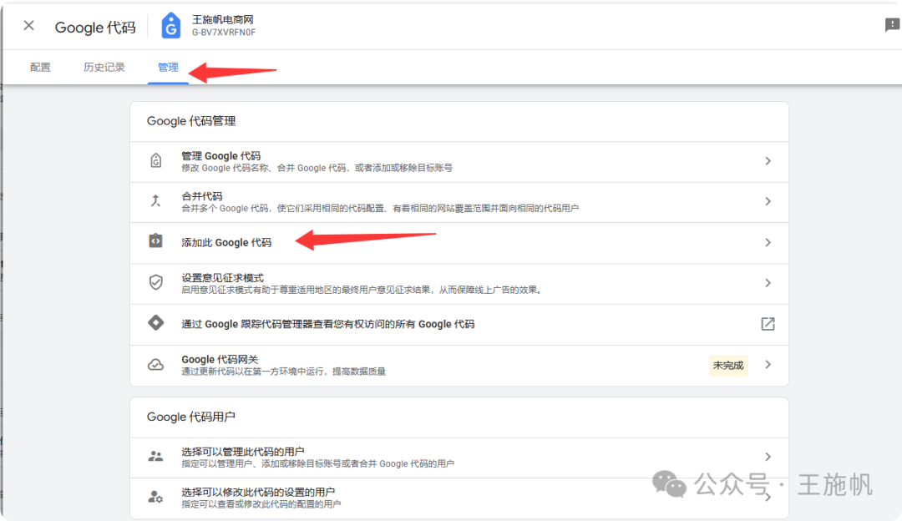Click description 修改 Google 代码名称、合并 Google 代码
The height and width of the screenshot is (521, 902).
[317, 168]
